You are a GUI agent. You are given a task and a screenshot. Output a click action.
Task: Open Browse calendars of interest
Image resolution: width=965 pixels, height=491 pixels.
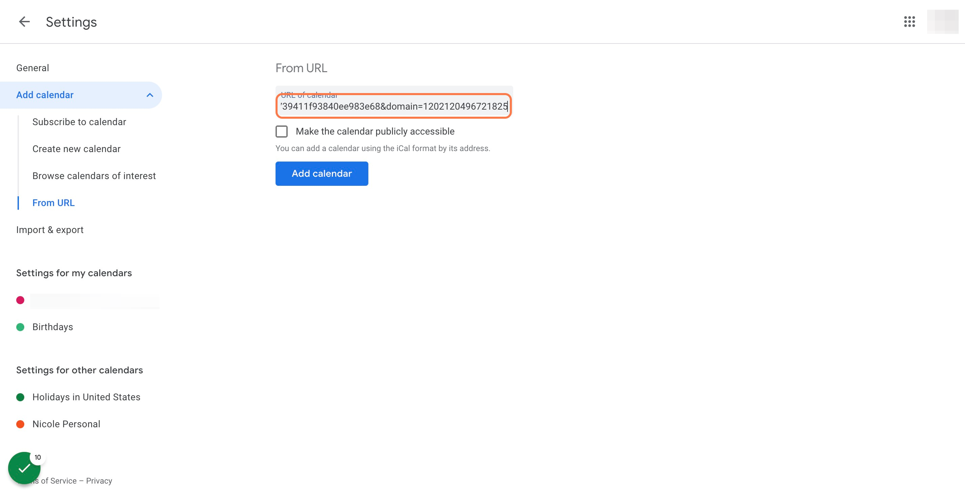(x=94, y=176)
